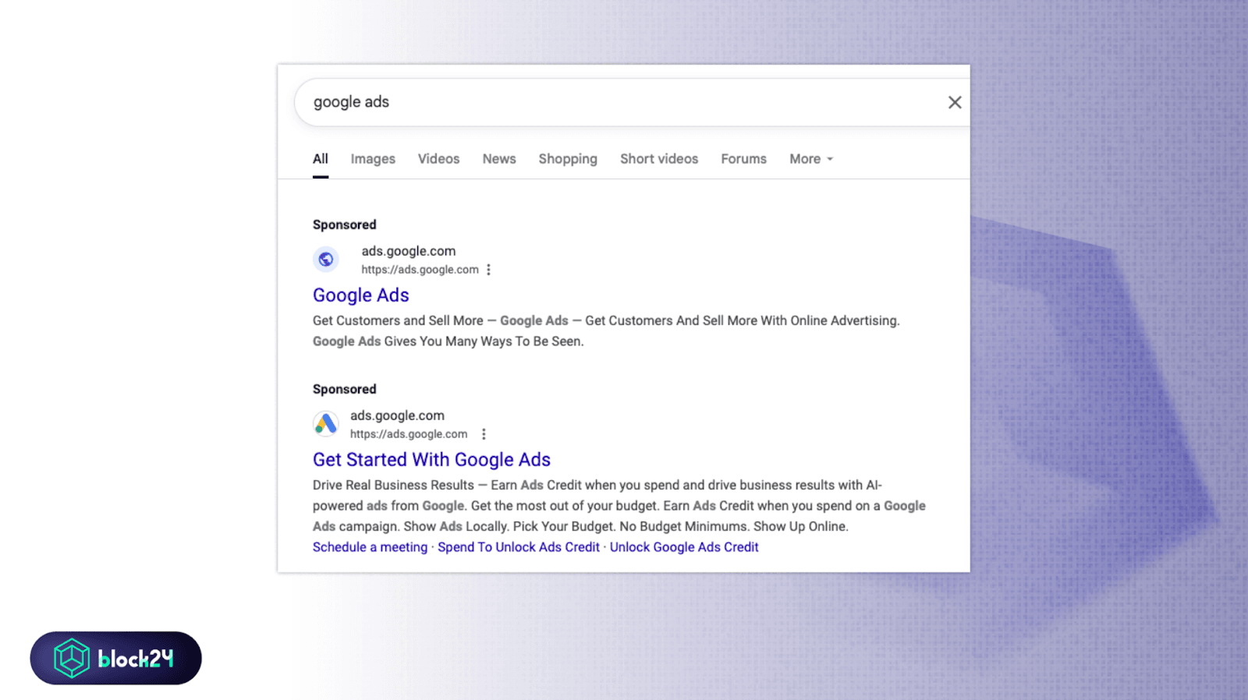The height and width of the screenshot is (700, 1248).
Task: Open the Shopping tab
Action: (568, 159)
